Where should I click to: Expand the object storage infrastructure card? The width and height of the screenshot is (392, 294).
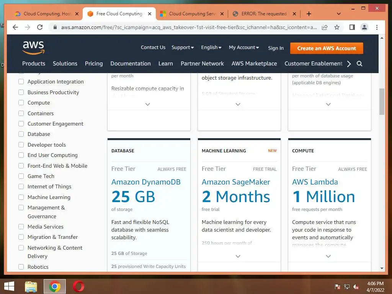click(238, 104)
